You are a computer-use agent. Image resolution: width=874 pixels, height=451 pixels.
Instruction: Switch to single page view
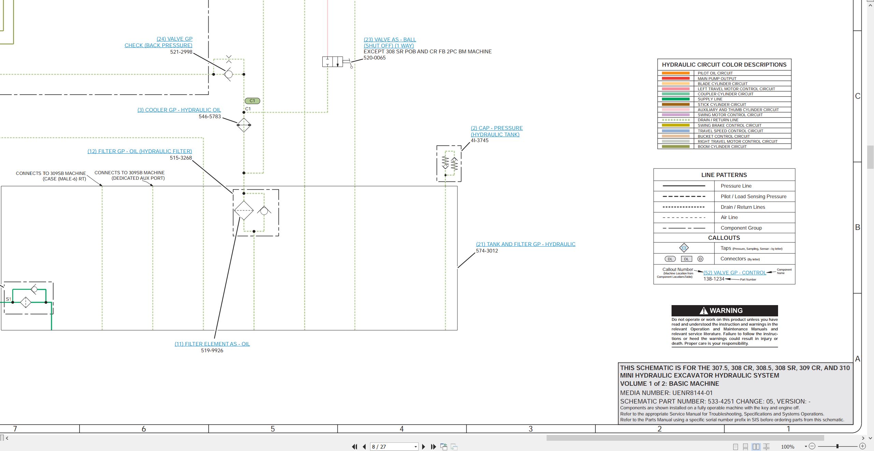pos(735,447)
